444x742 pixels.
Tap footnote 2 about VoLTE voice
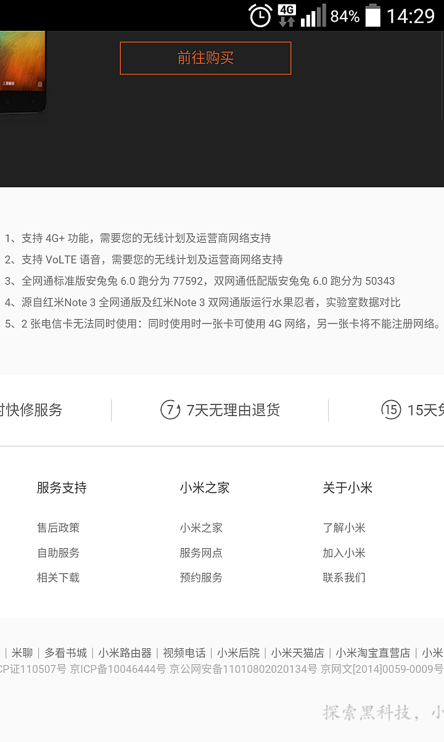pyautogui.click(x=144, y=259)
